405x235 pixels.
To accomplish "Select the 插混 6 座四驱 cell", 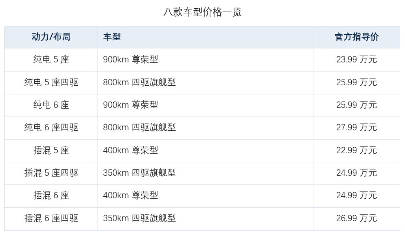I will [51, 218].
